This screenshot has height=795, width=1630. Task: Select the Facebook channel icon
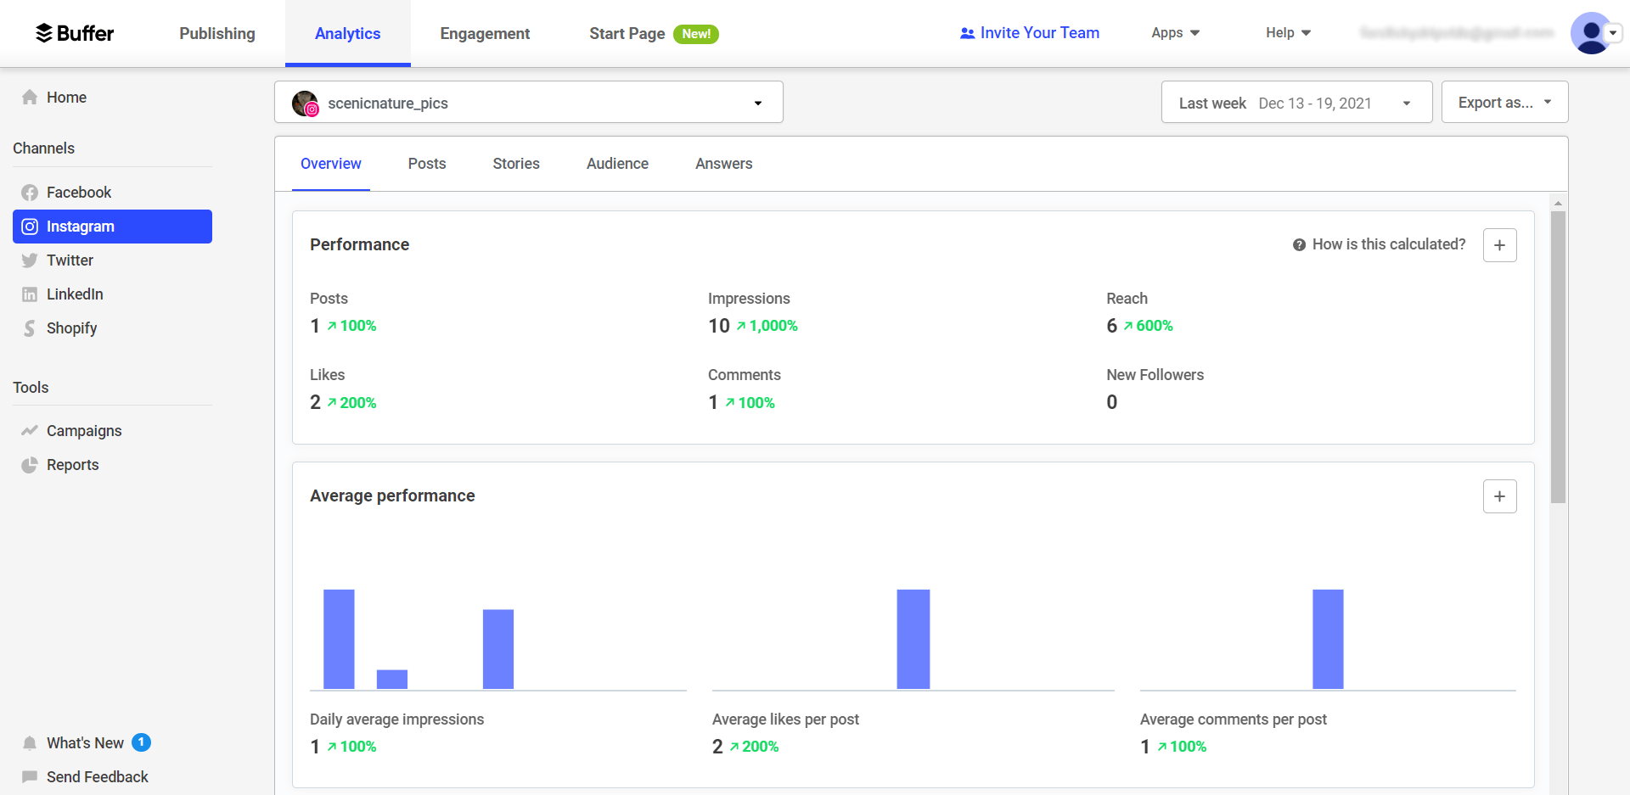tap(30, 193)
